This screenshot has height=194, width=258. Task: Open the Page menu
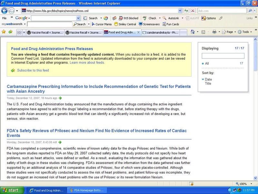click(229, 32)
